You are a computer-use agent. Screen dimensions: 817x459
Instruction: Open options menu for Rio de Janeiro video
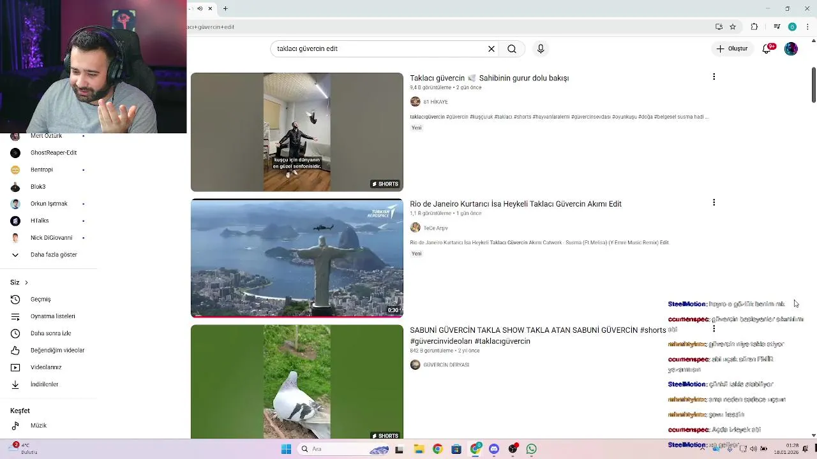tap(714, 202)
